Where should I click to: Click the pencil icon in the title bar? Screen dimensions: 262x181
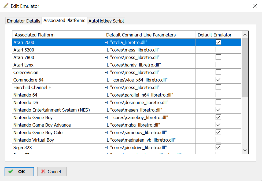tap(6, 6)
